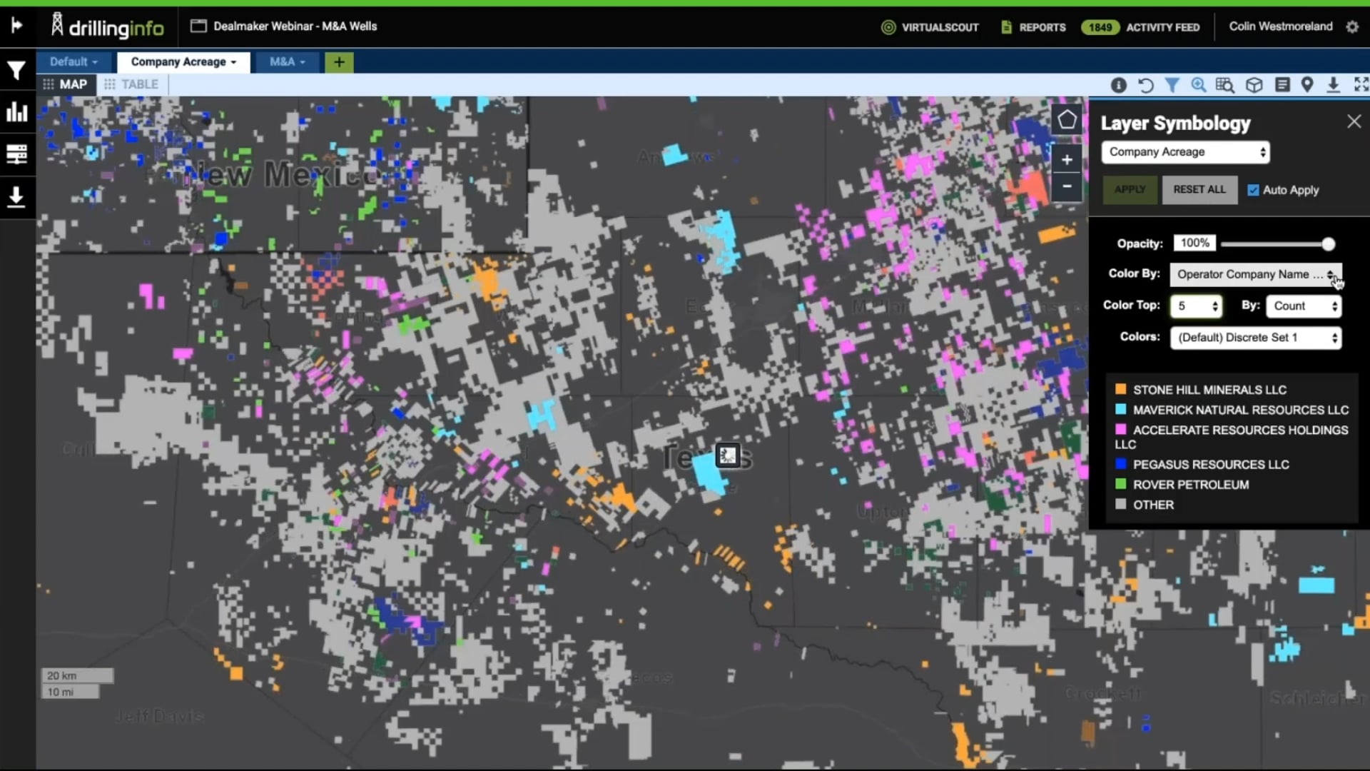Viewport: 1370px width, 771px height.
Task: Switch to MAP view
Action: coord(66,84)
